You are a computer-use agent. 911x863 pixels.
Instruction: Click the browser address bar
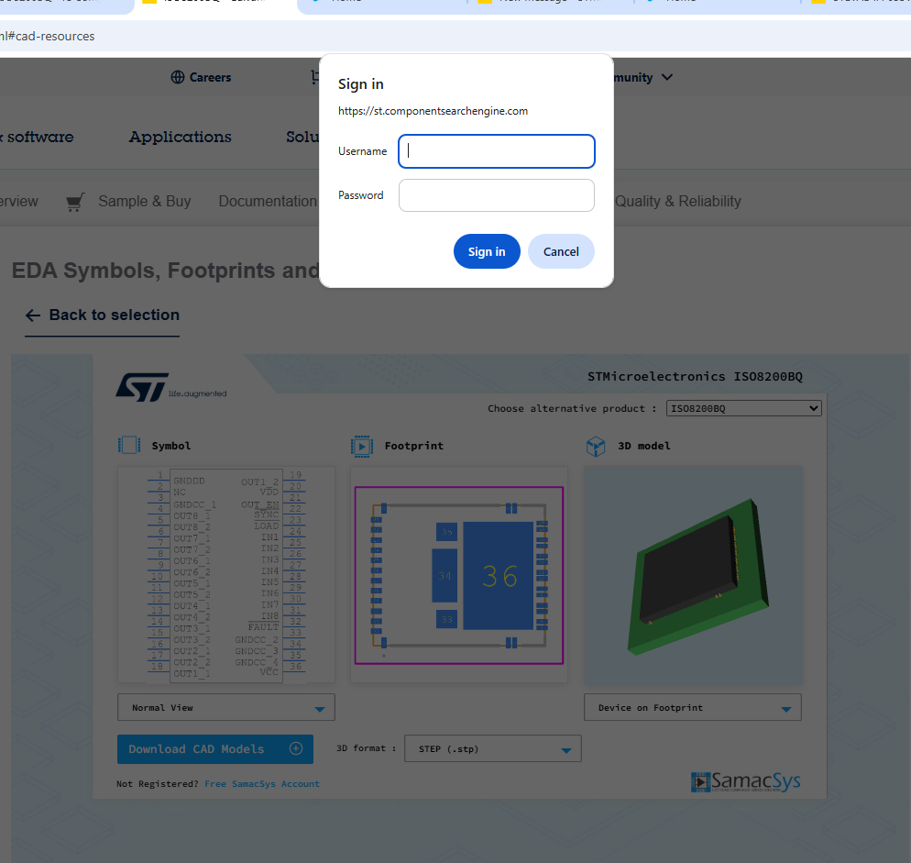point(455,36)
